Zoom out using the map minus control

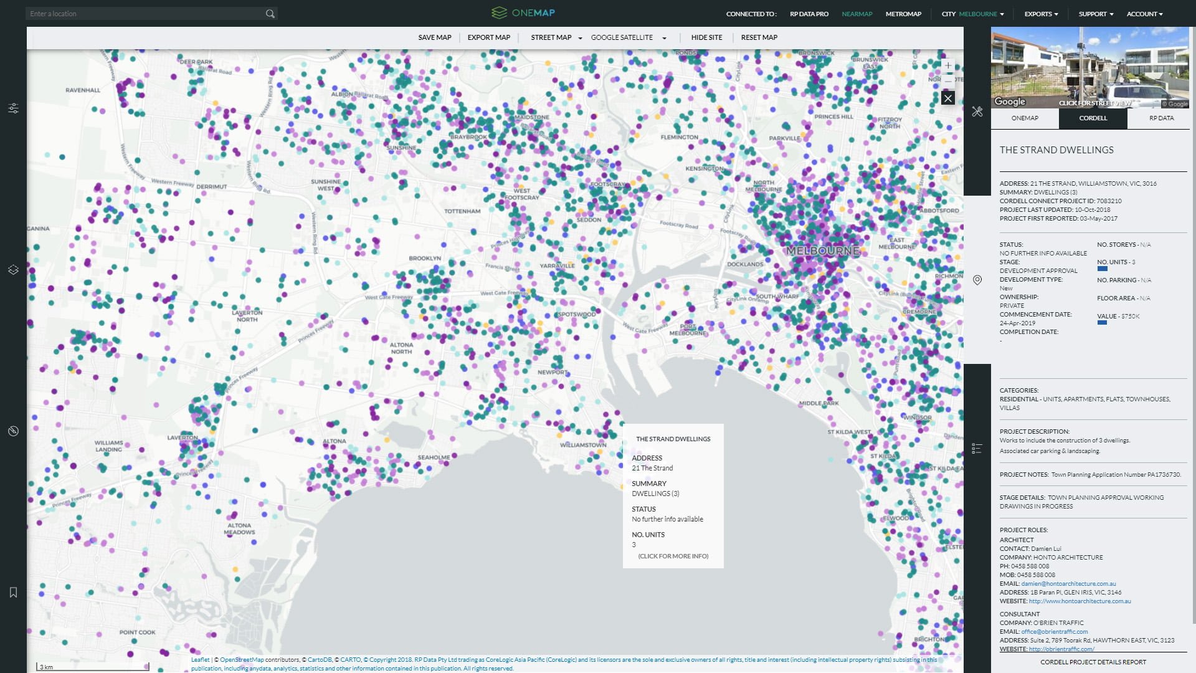pos(948,81)
